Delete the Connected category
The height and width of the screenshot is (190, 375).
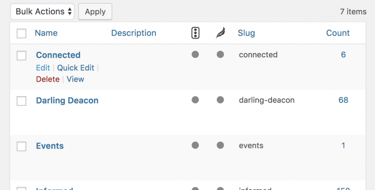[47, 79]
